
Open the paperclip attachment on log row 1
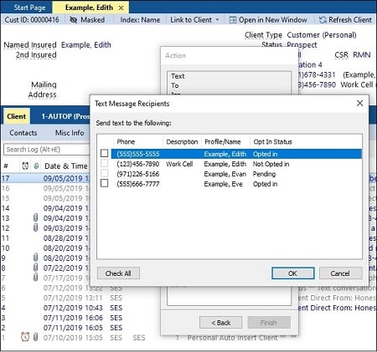point(35,337)
